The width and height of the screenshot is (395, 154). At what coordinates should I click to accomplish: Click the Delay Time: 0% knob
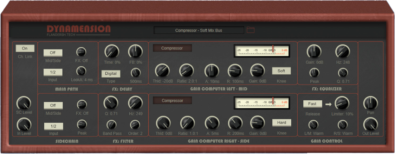pyautogui.click(x=112, y=51)
